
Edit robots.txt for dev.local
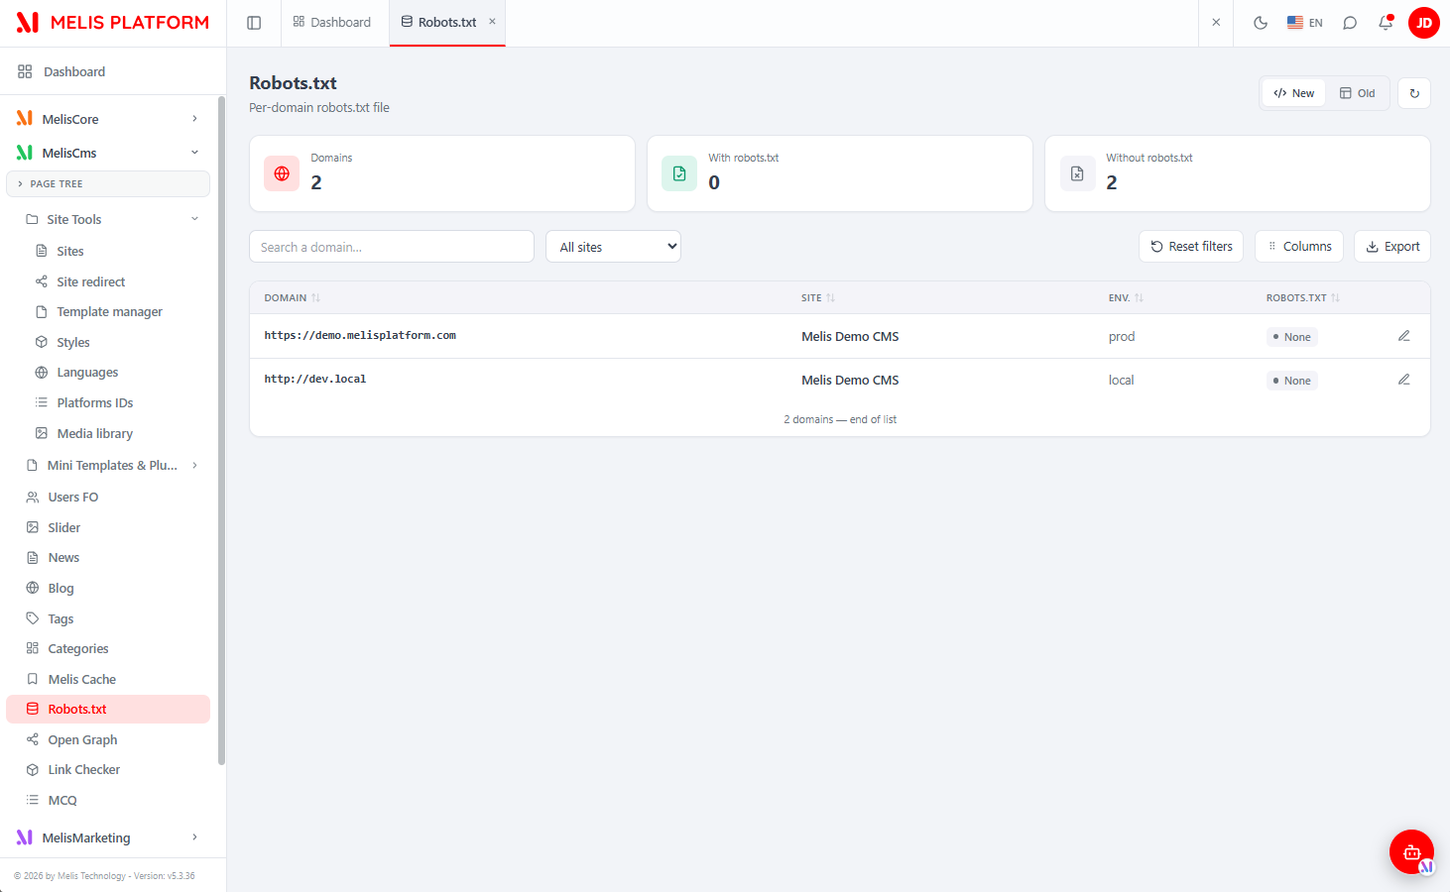pos(1404,380)
